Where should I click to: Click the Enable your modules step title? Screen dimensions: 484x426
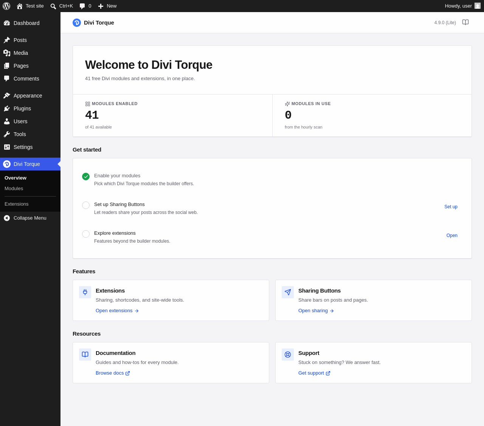pyautogui.click(x=117, y=176)
